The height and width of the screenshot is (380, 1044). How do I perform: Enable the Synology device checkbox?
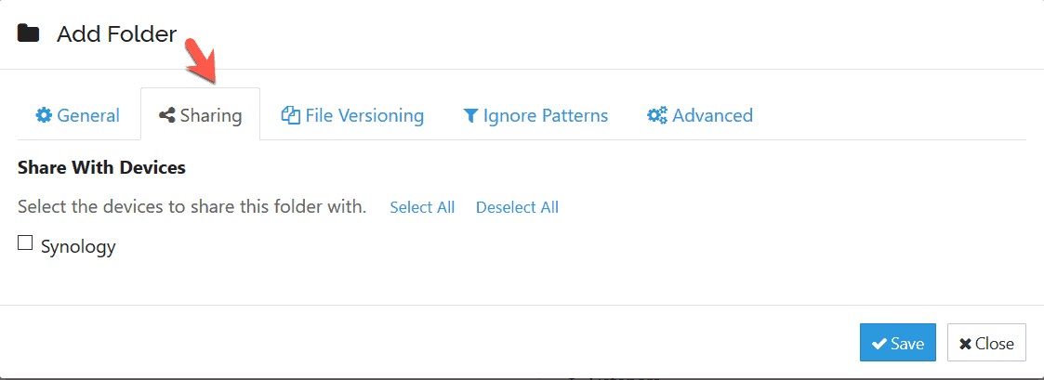coord(25,243)
